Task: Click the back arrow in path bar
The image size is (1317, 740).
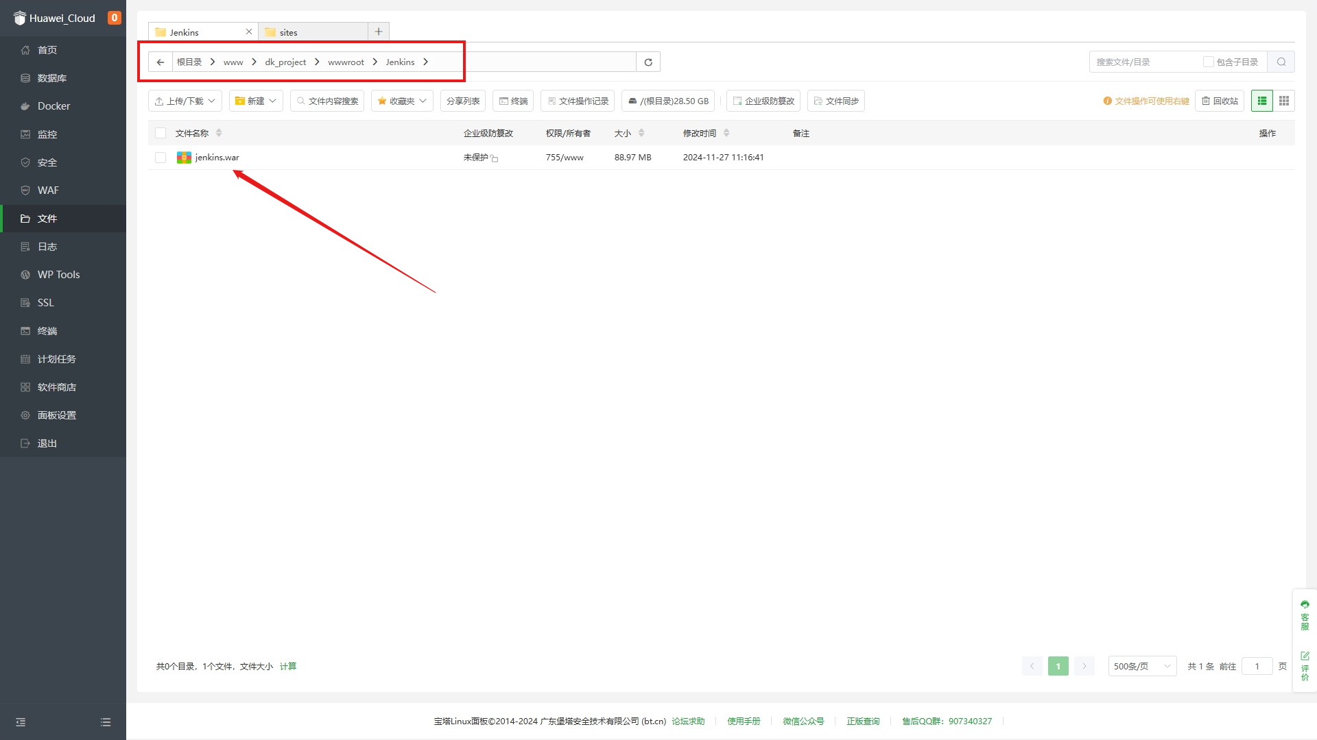Action: pyautogui.click(x=161, y=62)
